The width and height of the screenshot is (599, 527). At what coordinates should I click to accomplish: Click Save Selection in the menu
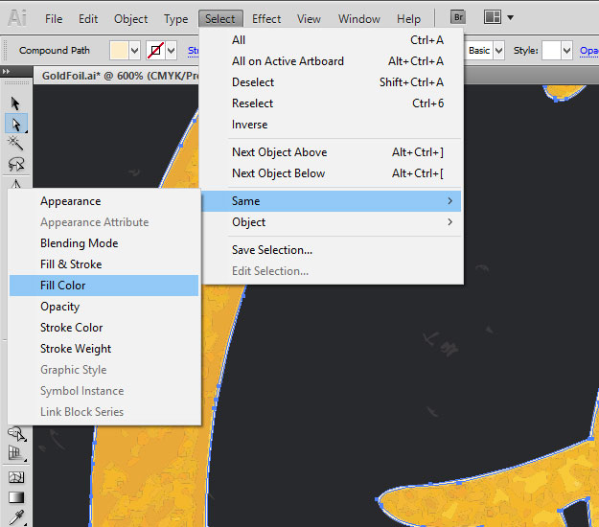point(272,250)
